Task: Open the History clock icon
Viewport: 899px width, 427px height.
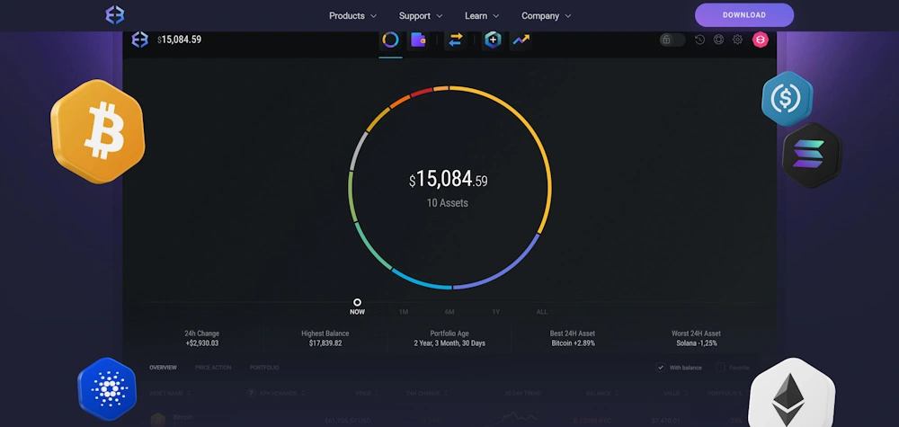Action: 699,40
